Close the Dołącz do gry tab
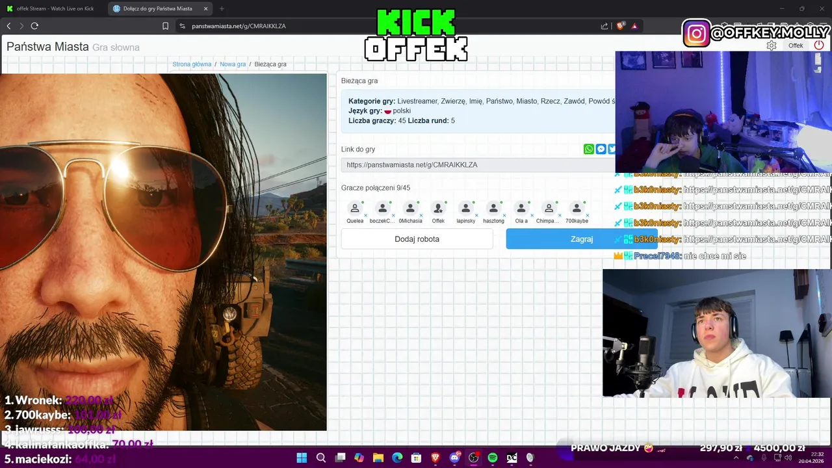Screen dimensions: 832x468 click(206, 8)
